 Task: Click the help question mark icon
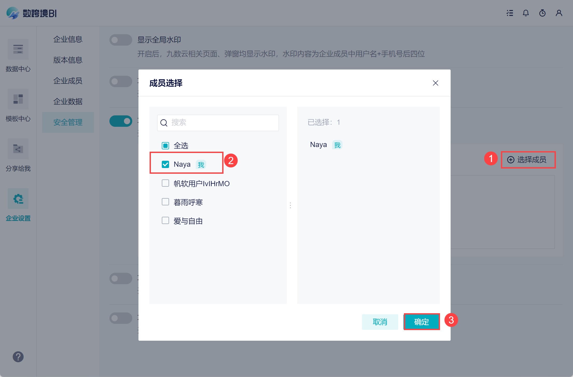pyautogui.click(x=18, y=357)
